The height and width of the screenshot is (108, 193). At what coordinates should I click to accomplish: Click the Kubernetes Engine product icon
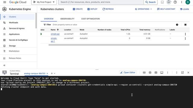tap(5, 9)
